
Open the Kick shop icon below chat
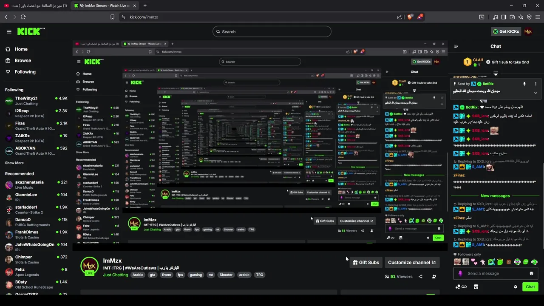(x=476, y=287)
